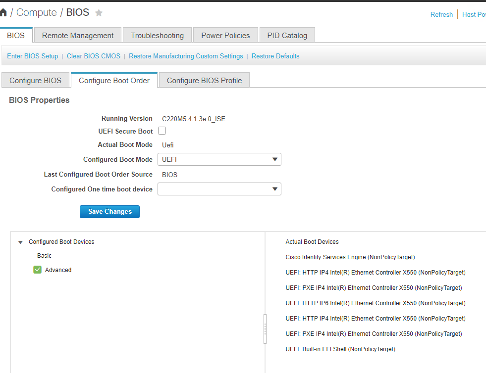Click the Restore Defaults link
The height and width of the screenshot is (373, 486).
coord(275,56)
